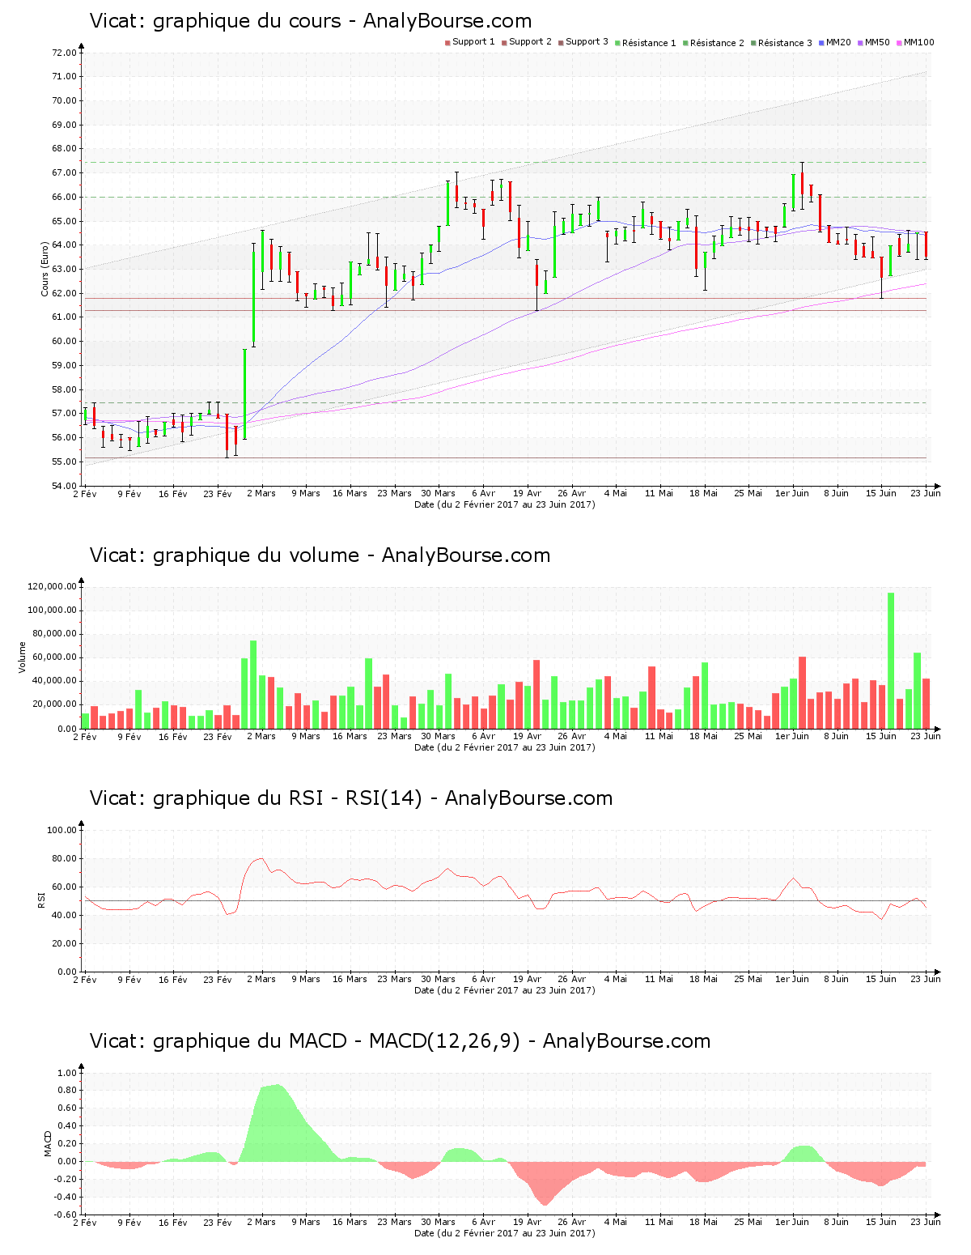971x1255 pixels.
Task: Click the 54.00 price axis value
Action: [64, 486]
